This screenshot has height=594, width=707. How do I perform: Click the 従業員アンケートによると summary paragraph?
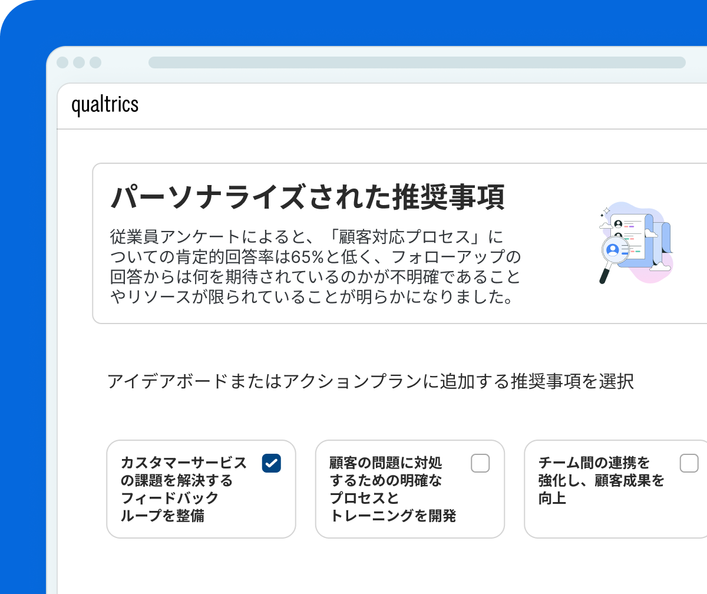coord(316,267)
